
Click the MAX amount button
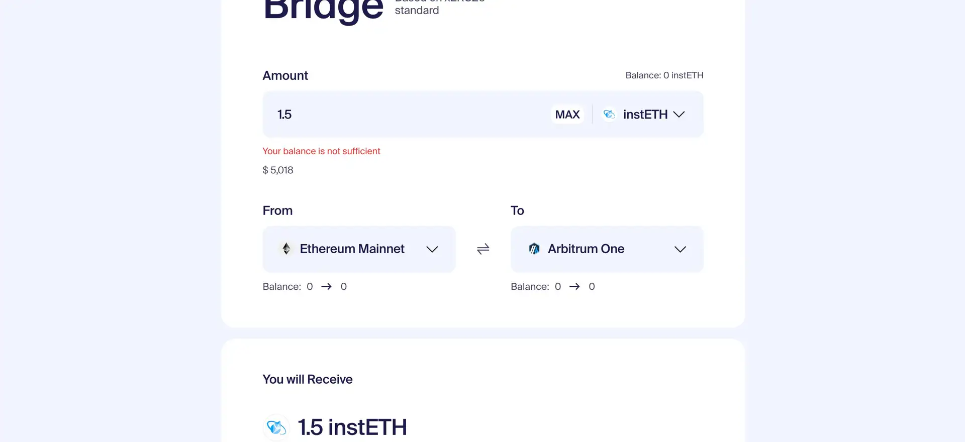tap(567, 115)
